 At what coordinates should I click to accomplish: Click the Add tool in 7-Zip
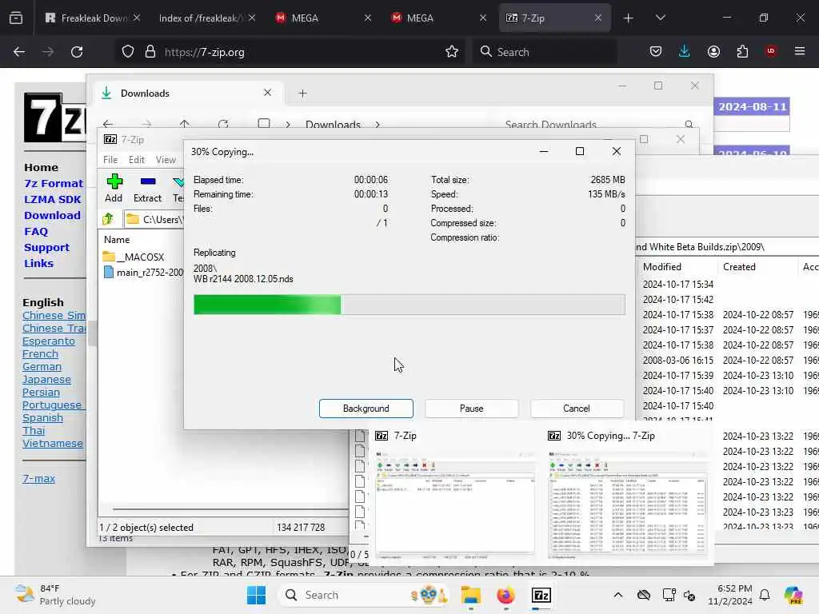point(114,189)
